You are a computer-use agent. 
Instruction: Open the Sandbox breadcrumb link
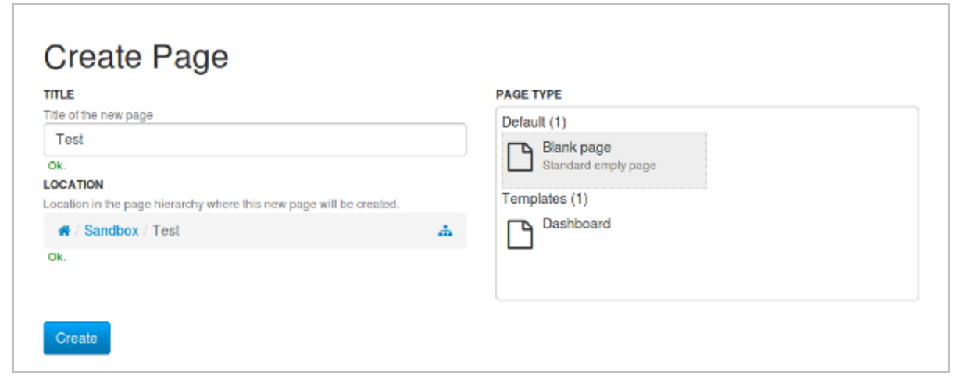[x=111, y=231]
